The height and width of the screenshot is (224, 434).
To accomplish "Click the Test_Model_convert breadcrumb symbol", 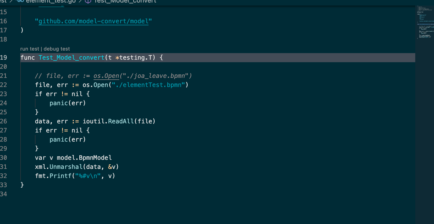I will coord(125,2).
